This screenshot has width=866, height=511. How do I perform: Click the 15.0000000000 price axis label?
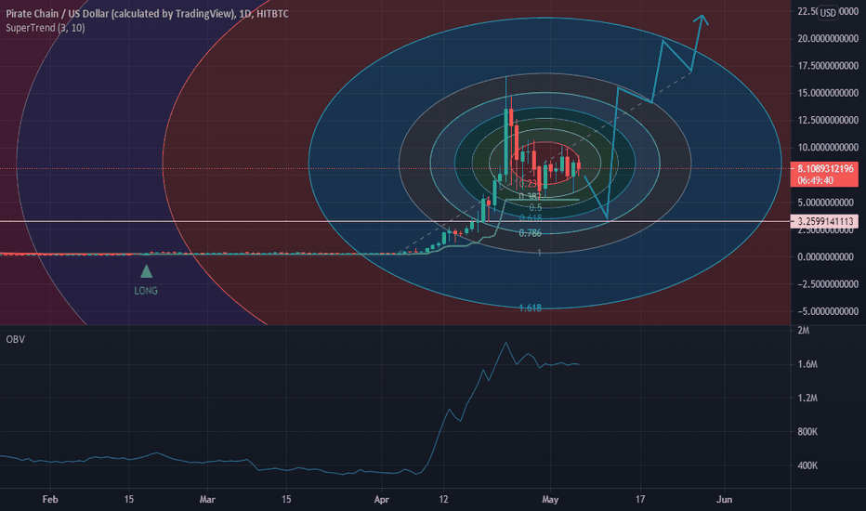tap(828, 93)
